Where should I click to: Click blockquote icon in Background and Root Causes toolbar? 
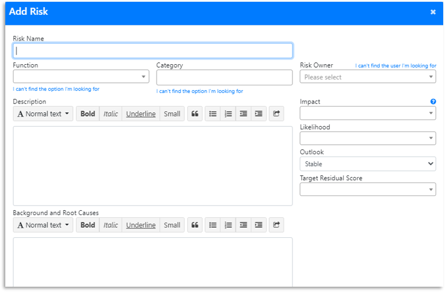coord(195,225)
